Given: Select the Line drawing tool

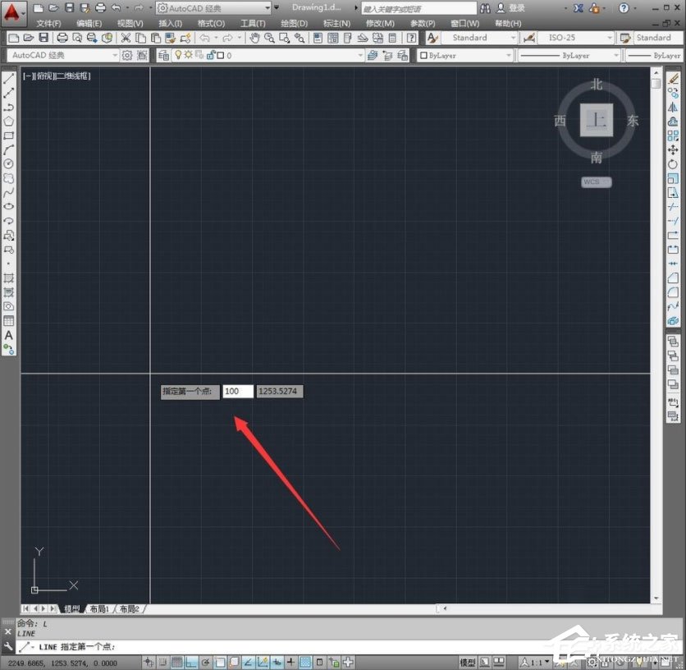Looking at the screenshot, I should (x=9, y=79).
